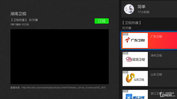Screen dimensions: 177x99
Task: Click the username 简单
Action: tap(141, 7)
